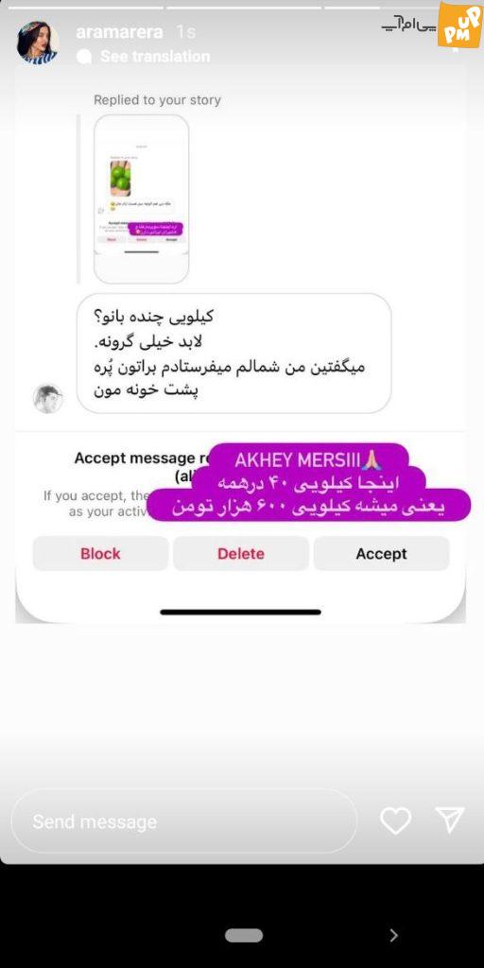Tap the Android home pill button
The image size is (484, 968).
point(243,935)
